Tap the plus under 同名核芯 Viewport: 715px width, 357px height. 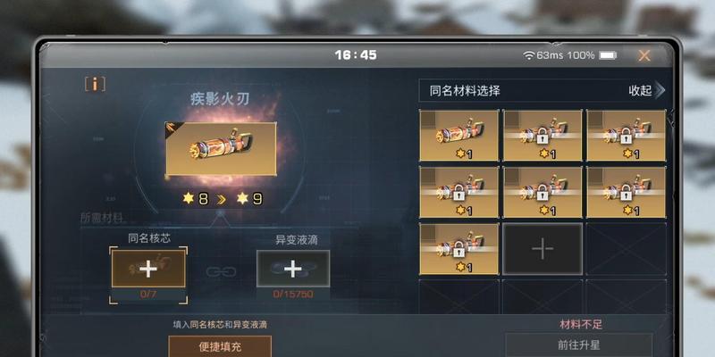click(148, 269)
